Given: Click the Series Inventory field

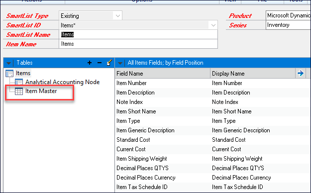Looking at the screenshot, I should 288,25.
